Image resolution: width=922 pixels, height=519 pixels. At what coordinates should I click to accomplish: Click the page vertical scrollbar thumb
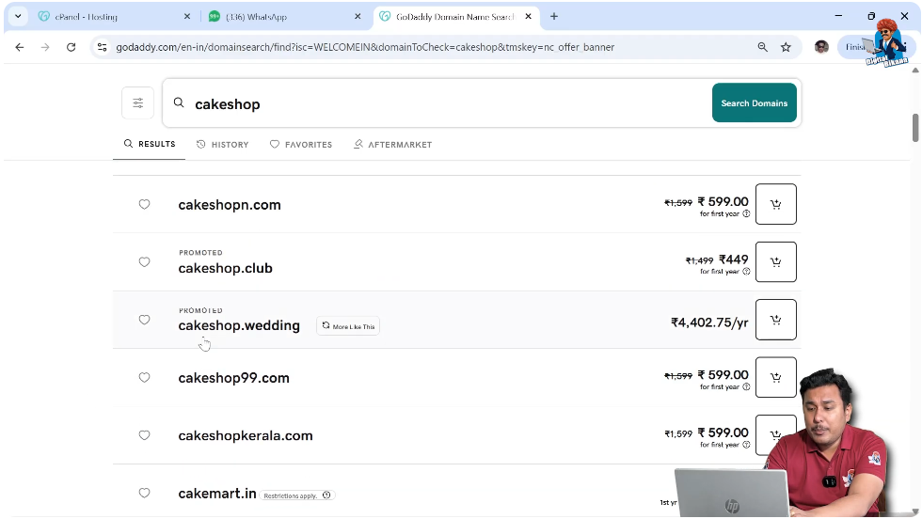(x=914, y=127)
